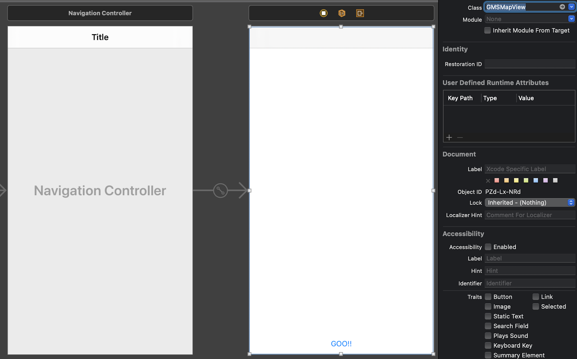
Task: Select the First Responder cube icon
Action: [x=342, y=13]
